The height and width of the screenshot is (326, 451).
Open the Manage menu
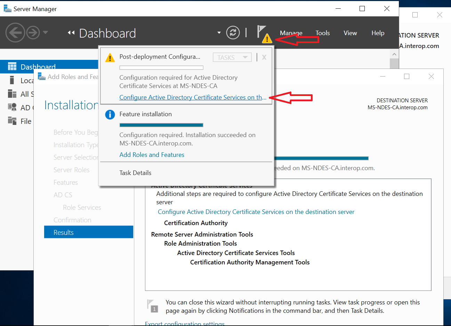(291, 33)
